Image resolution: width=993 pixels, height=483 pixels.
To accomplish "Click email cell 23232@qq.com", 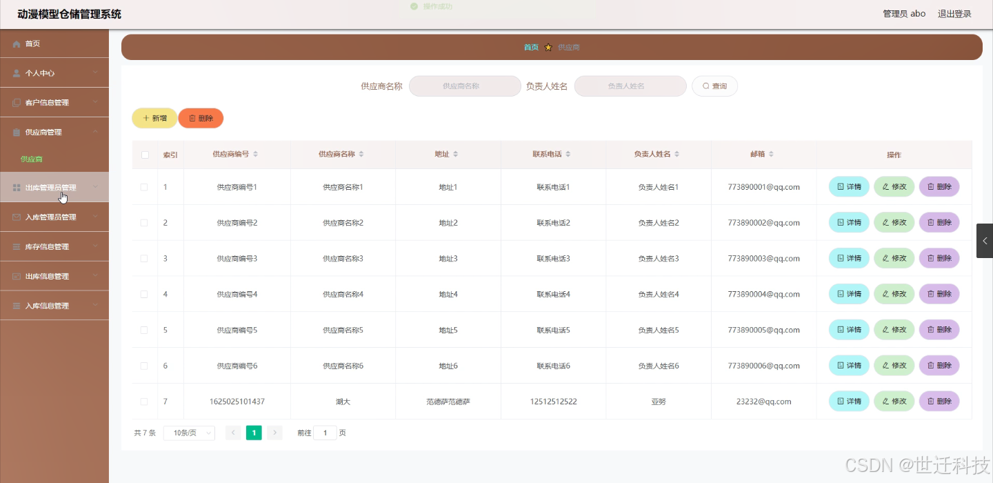I will click(x=763, y=402).
